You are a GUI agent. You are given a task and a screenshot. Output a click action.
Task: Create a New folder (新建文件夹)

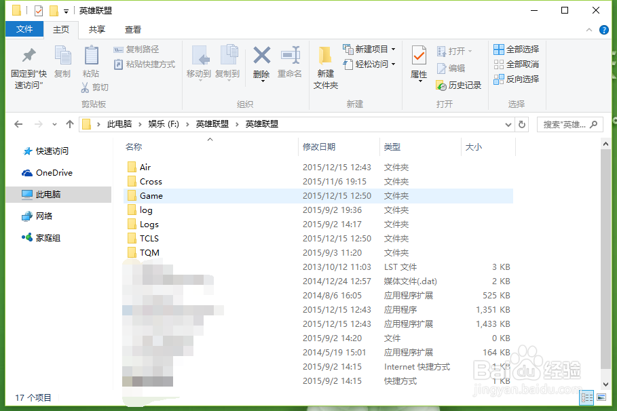point(325,68)
